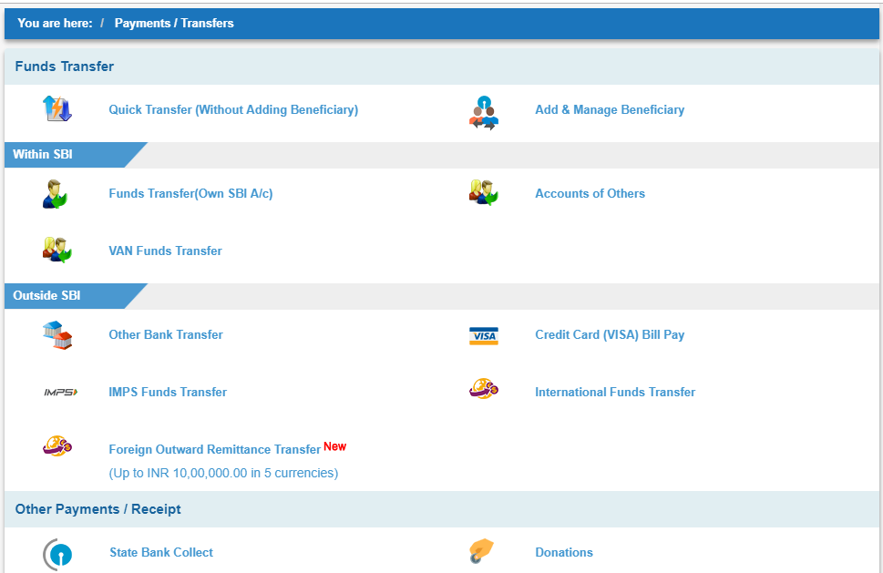Screen dimensions: 883x573
Task: Click the Foreign Outward Remittance globe icon
Action: [57, 445]
